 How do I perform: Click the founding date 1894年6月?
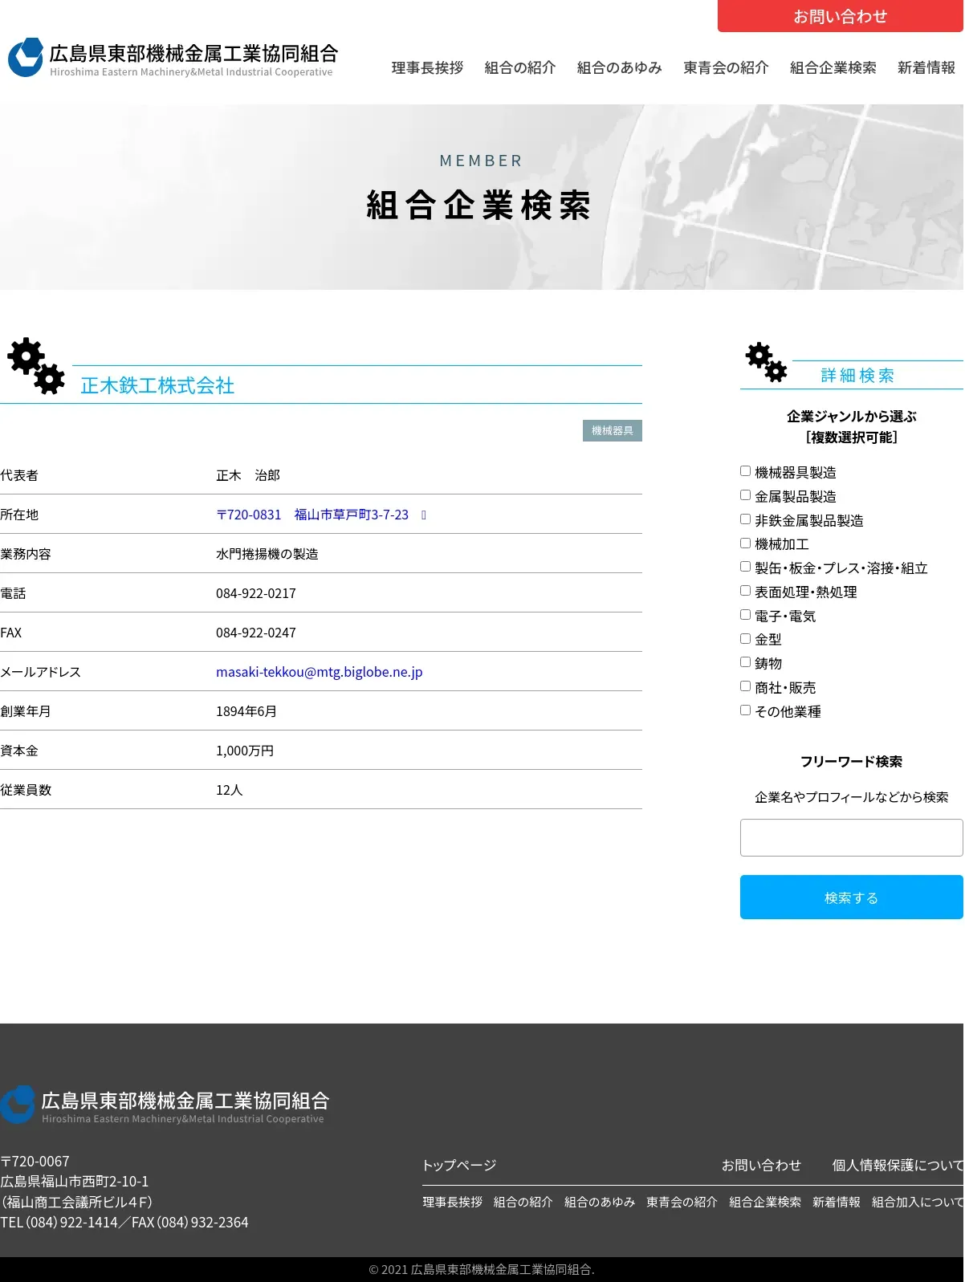click(x=246, y=711)
